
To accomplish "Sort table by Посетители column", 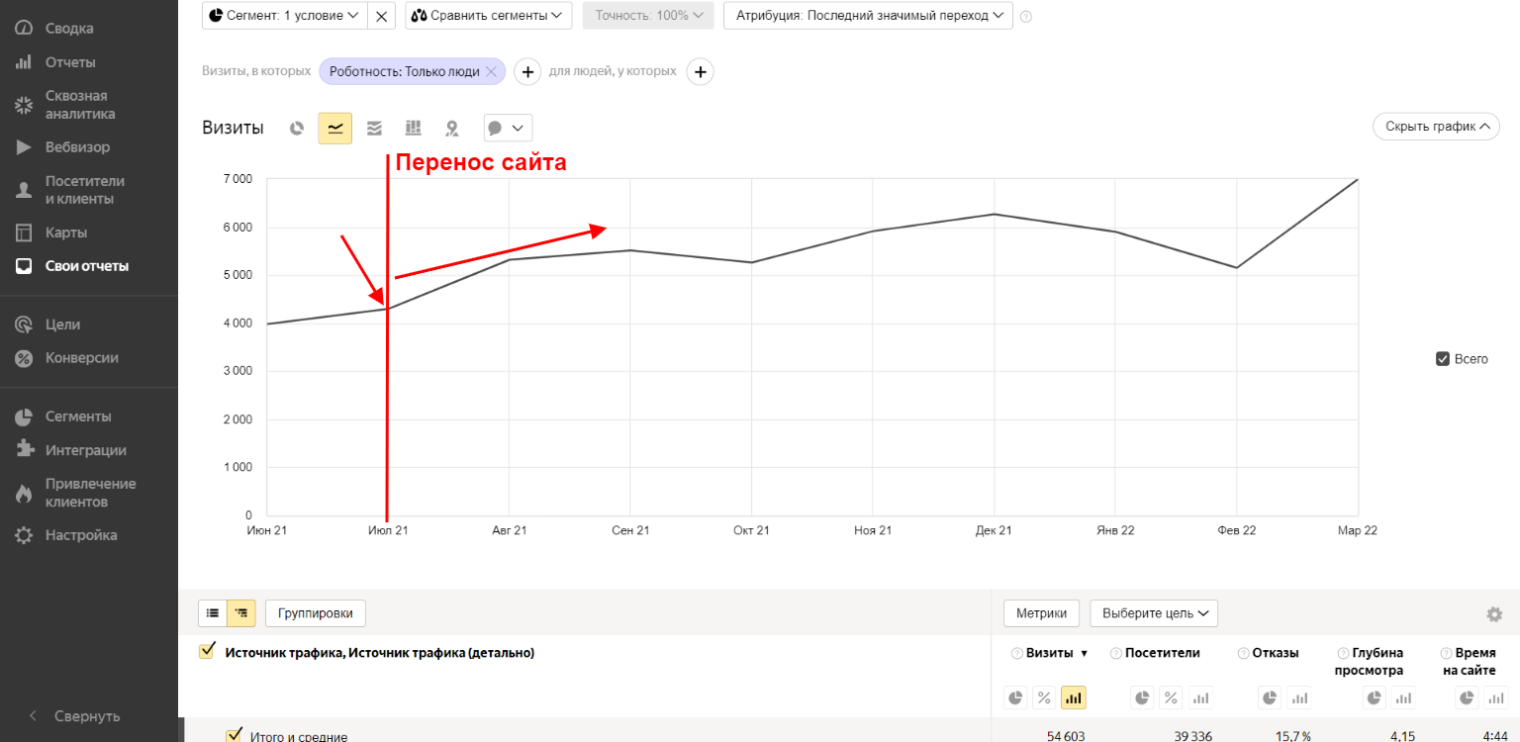I will tap(1163, 653).
